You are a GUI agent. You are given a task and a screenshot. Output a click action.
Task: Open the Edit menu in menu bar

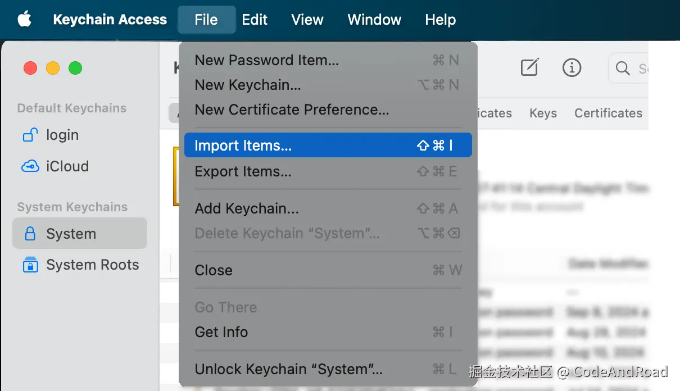[x=255, y=20]
